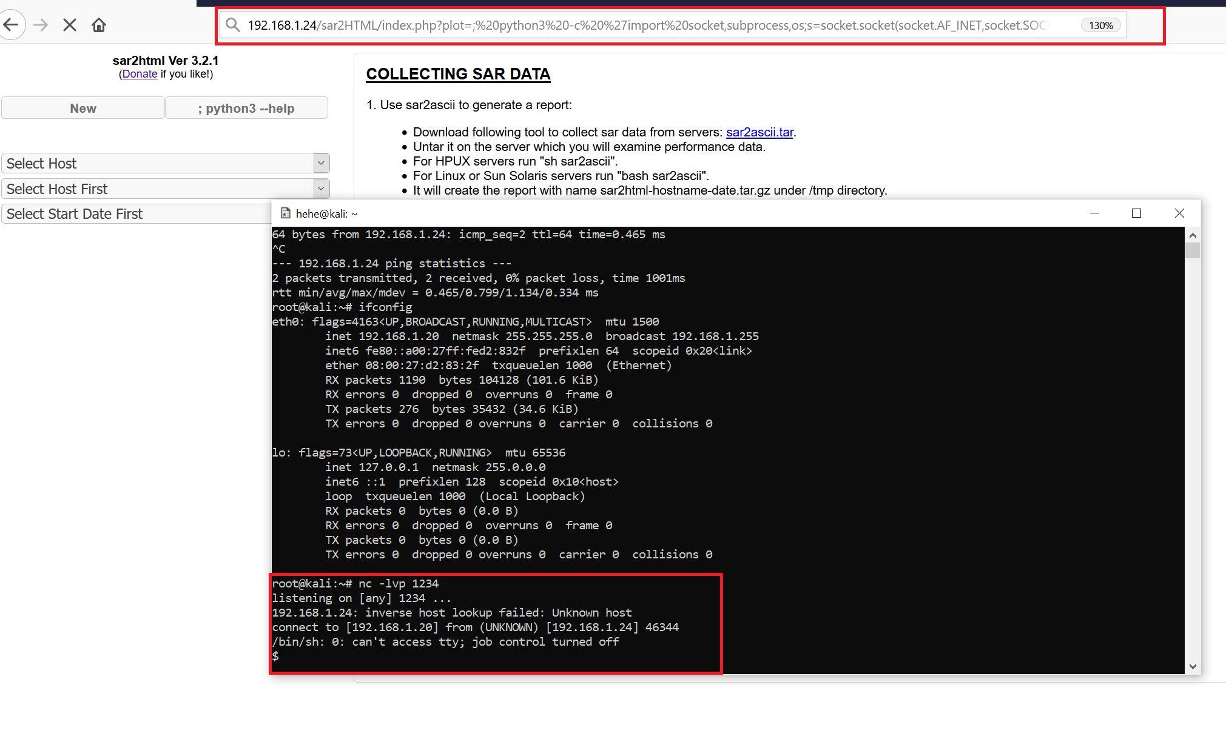Click the browser back arrow
1226x756 pixels.
click(11, 25)
